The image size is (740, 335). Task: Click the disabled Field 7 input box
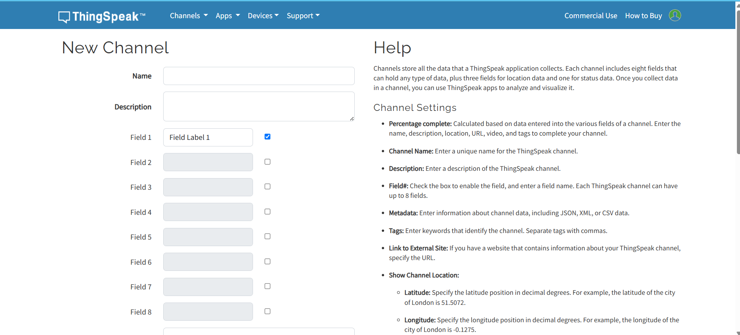click(x=208, y=287)
